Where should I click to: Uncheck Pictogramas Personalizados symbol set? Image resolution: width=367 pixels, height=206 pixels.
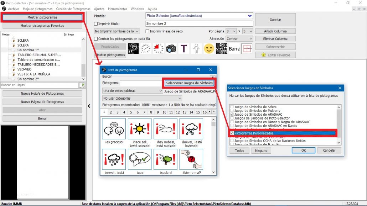click(232, 133)
